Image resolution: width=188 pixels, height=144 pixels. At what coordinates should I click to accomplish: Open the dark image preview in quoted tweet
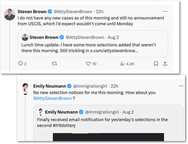(108, 137)
